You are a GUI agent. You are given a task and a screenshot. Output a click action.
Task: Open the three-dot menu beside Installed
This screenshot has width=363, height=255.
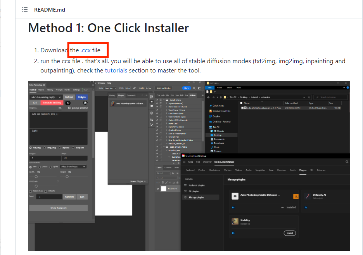click(x=282, y=208)
